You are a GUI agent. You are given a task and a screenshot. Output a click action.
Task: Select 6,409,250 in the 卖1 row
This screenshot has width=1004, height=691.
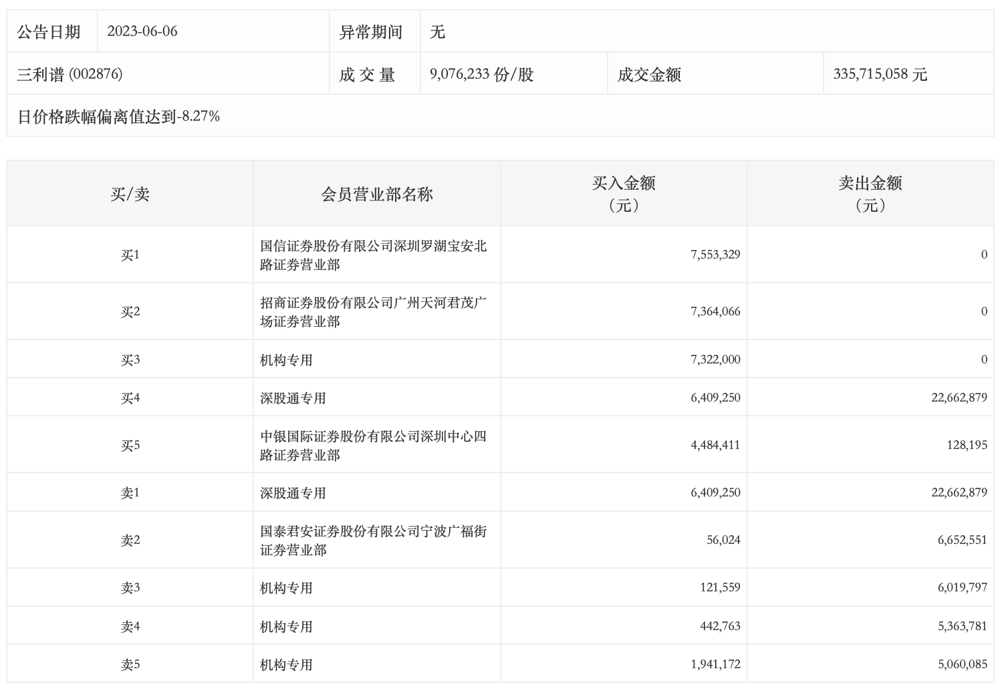click(715, 493)
